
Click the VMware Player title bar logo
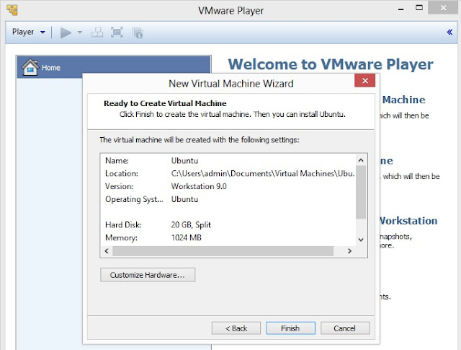coord(12,10)
